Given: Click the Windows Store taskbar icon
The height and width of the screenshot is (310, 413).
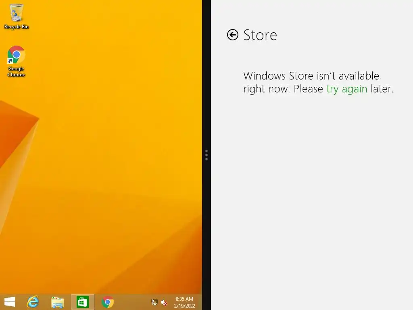Looking at the screenshot, I should click(82, 302).
